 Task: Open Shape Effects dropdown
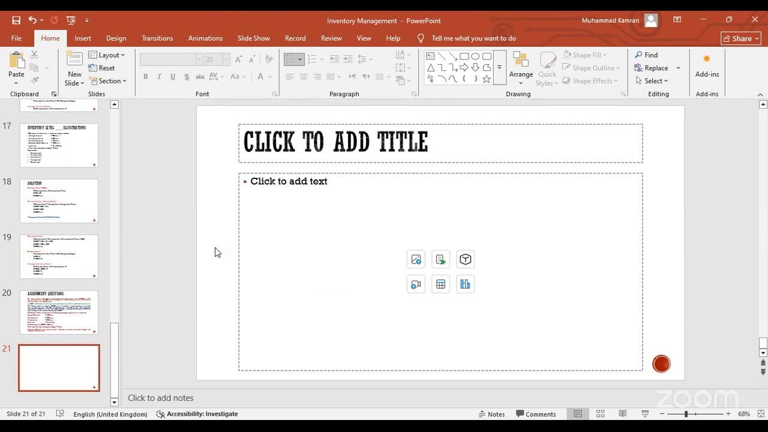tap(590, 81)
